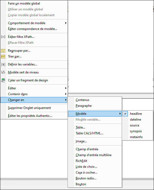
Task: Click the Modèle sert de niveau icon
Action: click(3, 72)
